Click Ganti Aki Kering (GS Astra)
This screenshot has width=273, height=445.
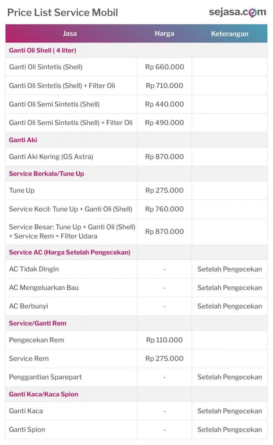(51, 156)
